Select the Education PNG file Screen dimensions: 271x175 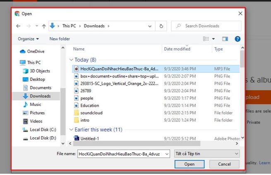pos(156,105)
